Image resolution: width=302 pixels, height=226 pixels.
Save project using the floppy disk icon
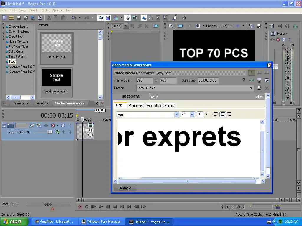(x=19, y=18)
